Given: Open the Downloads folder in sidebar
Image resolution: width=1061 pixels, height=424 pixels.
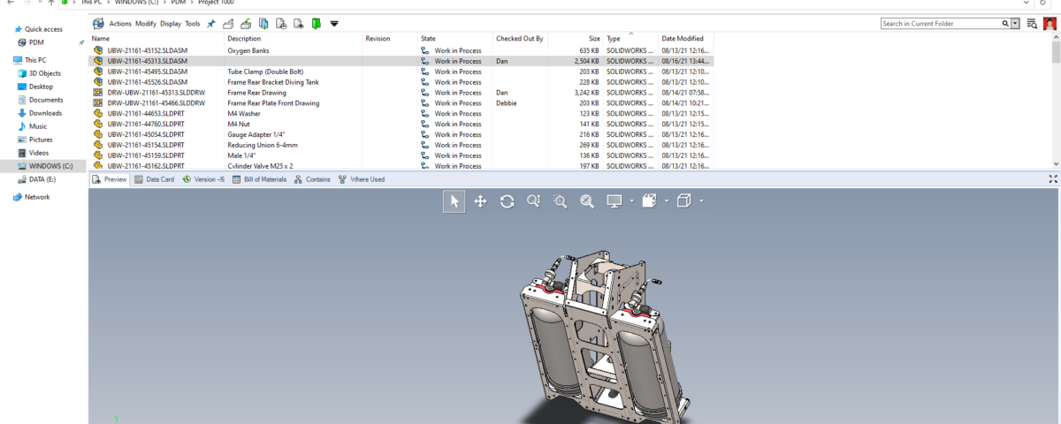Looking at the screenshot, I should (x=45, y=113).
